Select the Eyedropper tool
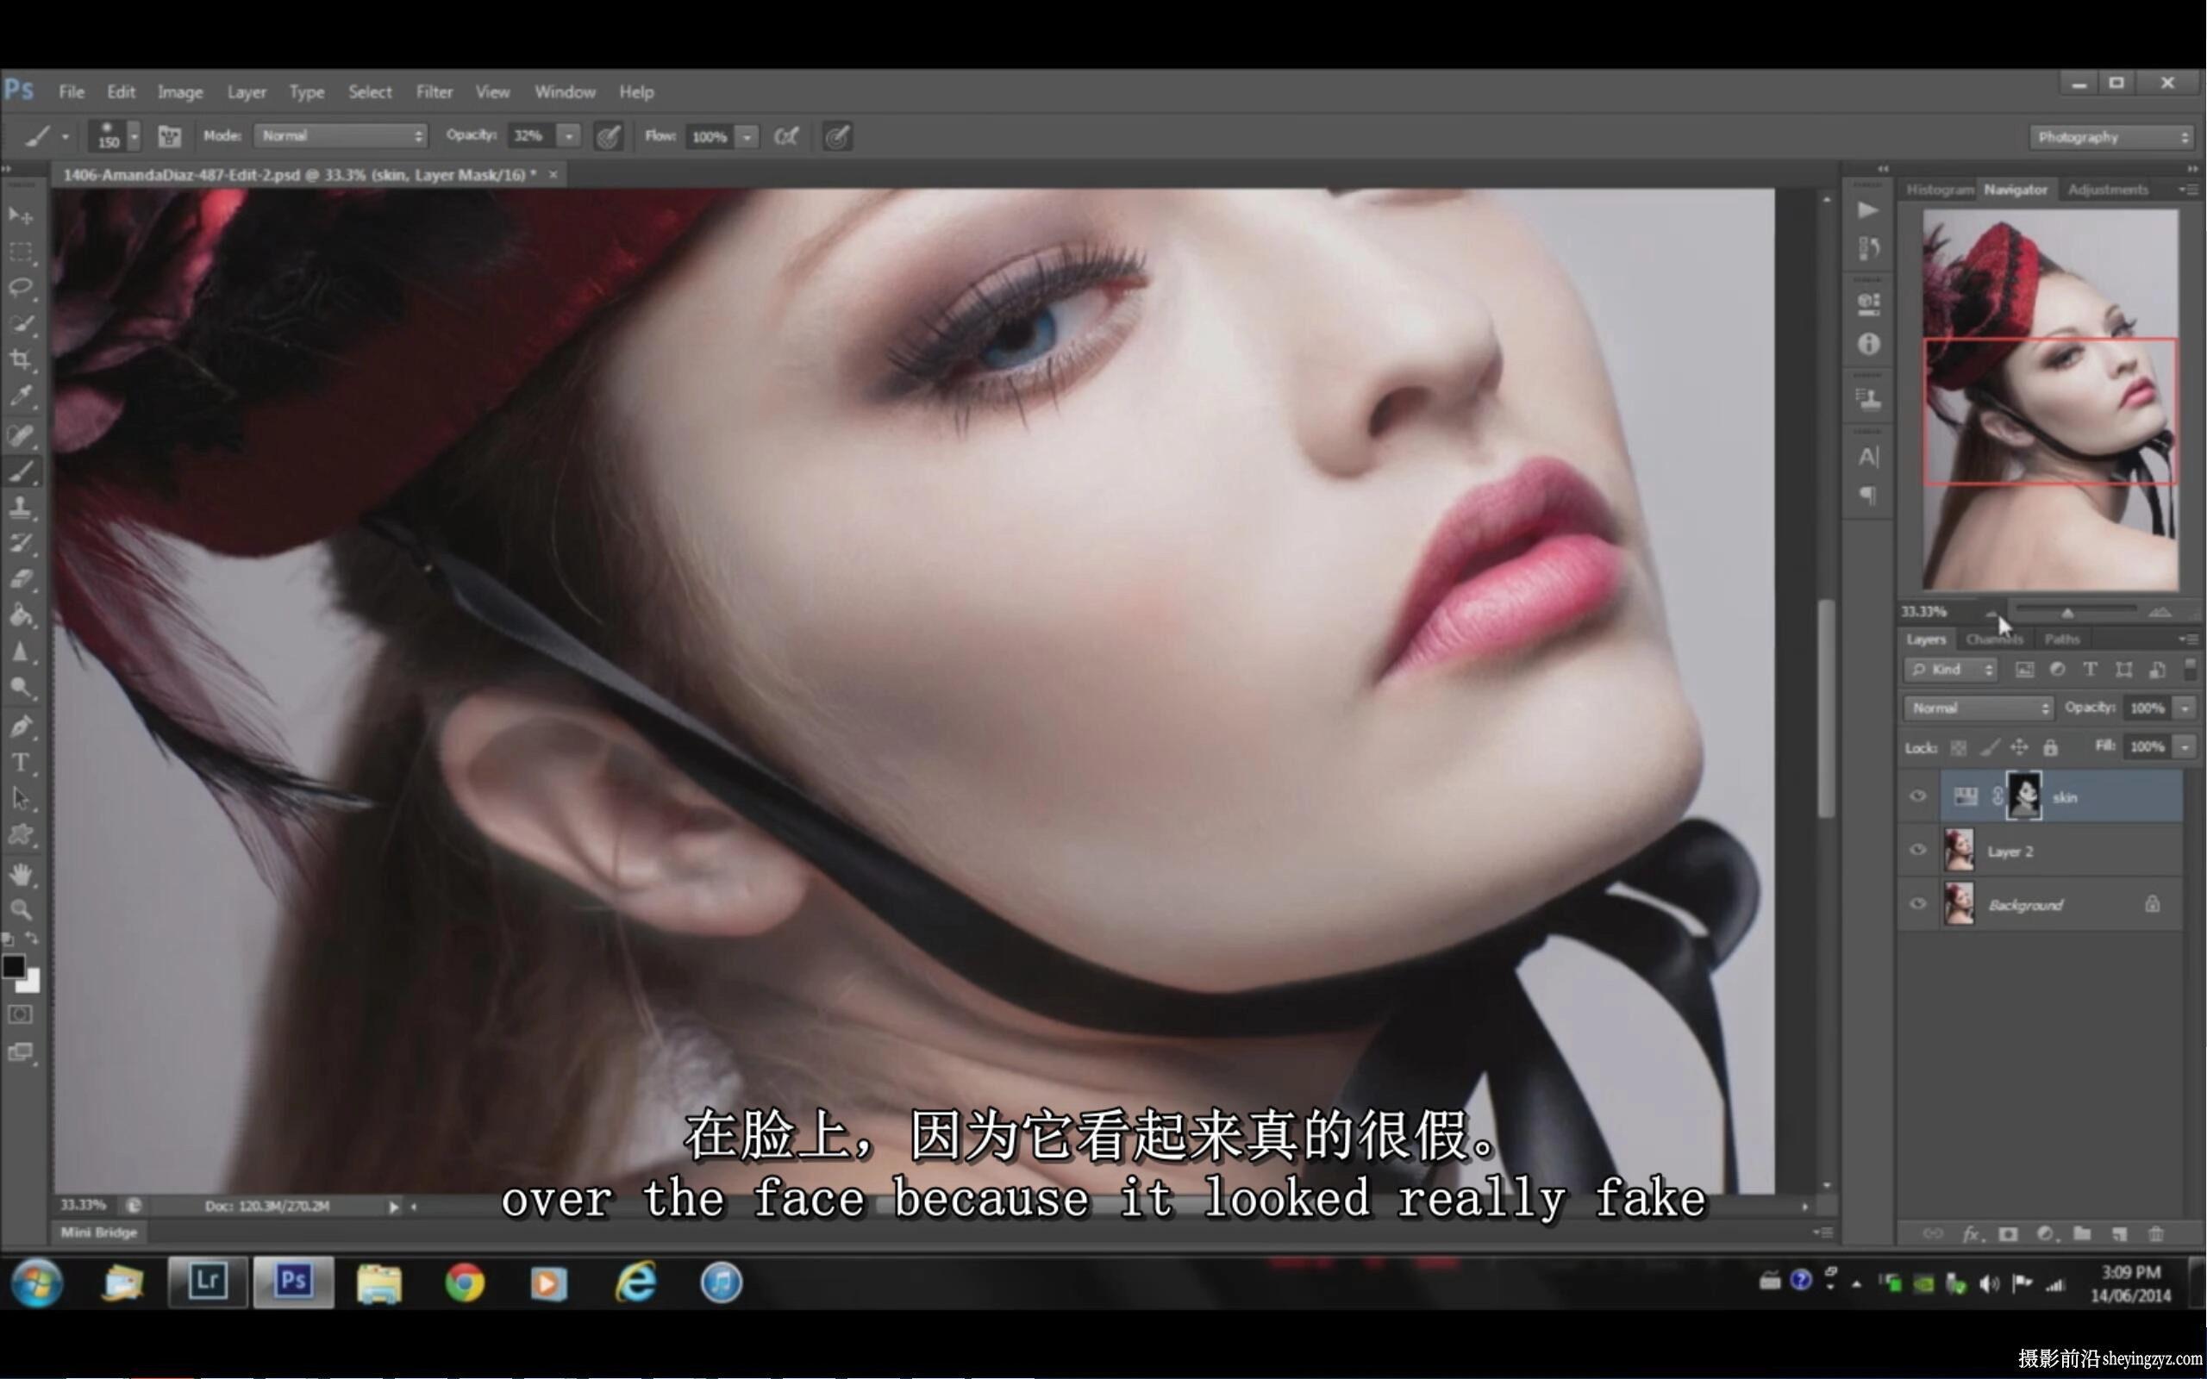 tap(20, 395)
